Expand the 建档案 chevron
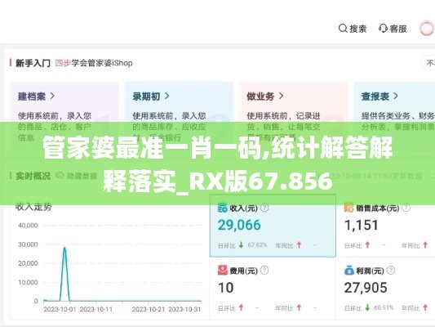The height and width of the screenshot is (327, 435). pos(52,96)
